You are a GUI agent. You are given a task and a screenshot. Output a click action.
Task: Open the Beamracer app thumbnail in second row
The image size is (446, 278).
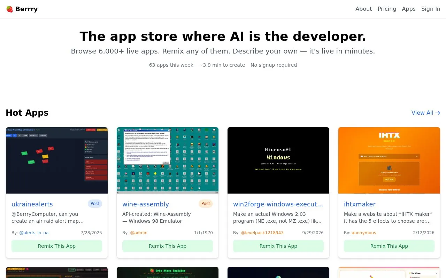(57, 272)
